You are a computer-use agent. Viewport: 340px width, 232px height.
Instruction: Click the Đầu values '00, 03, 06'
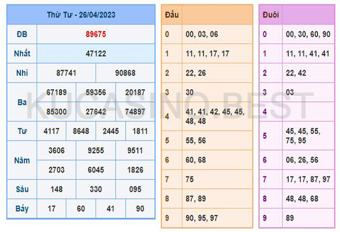pyautogui.click(x=202, y=34)
